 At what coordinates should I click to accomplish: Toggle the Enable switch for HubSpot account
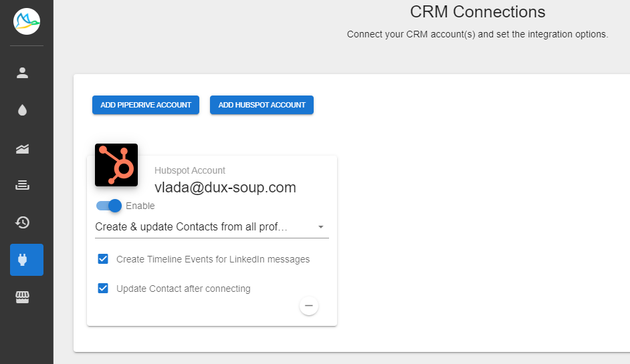point(109,206)
